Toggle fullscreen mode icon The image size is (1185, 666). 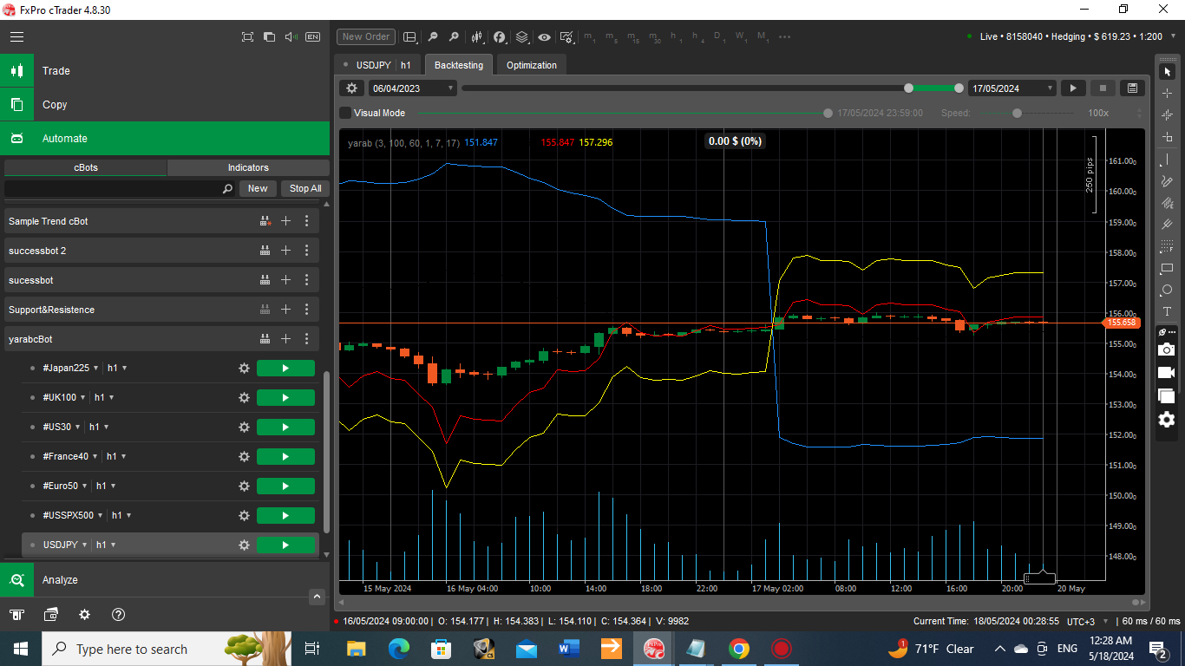tap(247, 37)
